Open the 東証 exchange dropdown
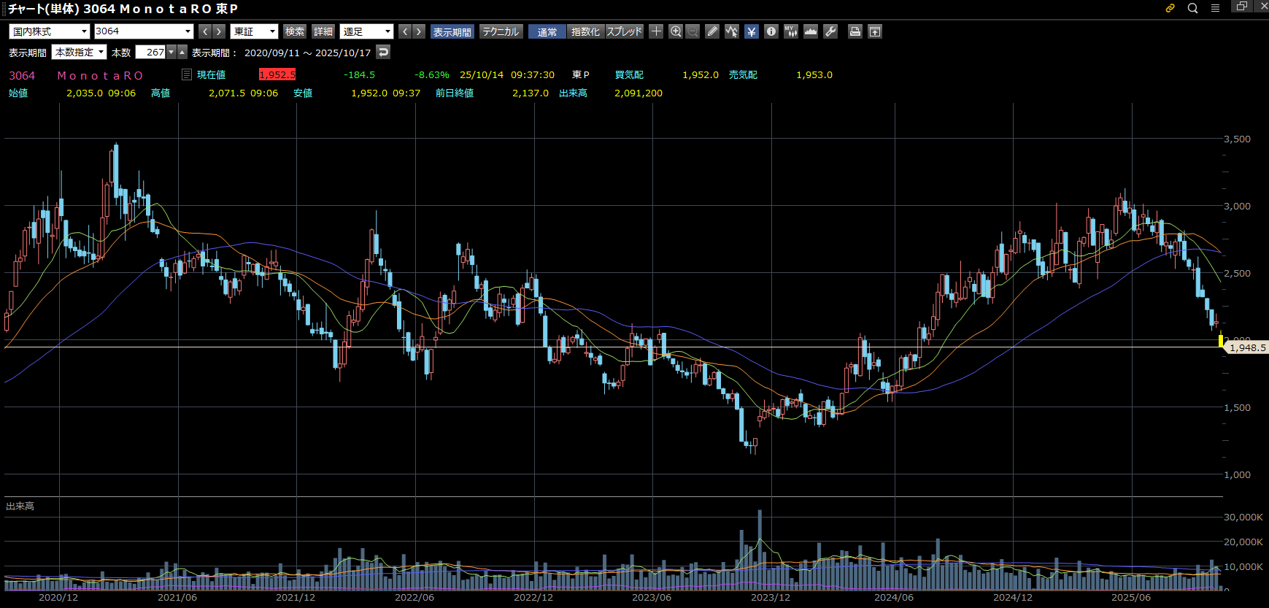The width and height of the screenshot is (1269, 608). tap(254, 31)
